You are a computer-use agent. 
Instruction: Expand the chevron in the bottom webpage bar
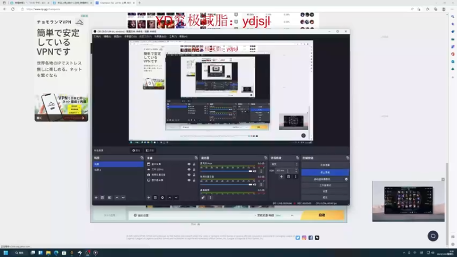pyautogui.click(x=292, y=215)
